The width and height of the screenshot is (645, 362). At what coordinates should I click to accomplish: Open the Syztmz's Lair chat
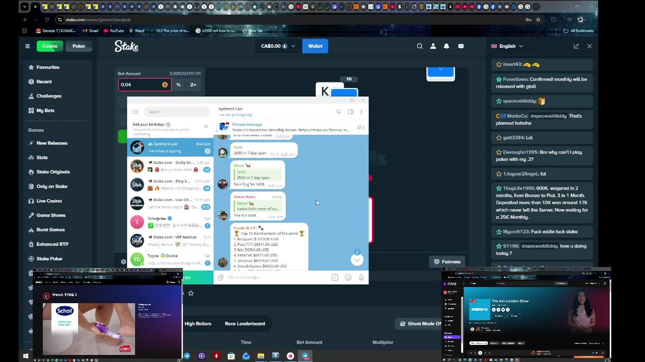click(x=170, y=147)
